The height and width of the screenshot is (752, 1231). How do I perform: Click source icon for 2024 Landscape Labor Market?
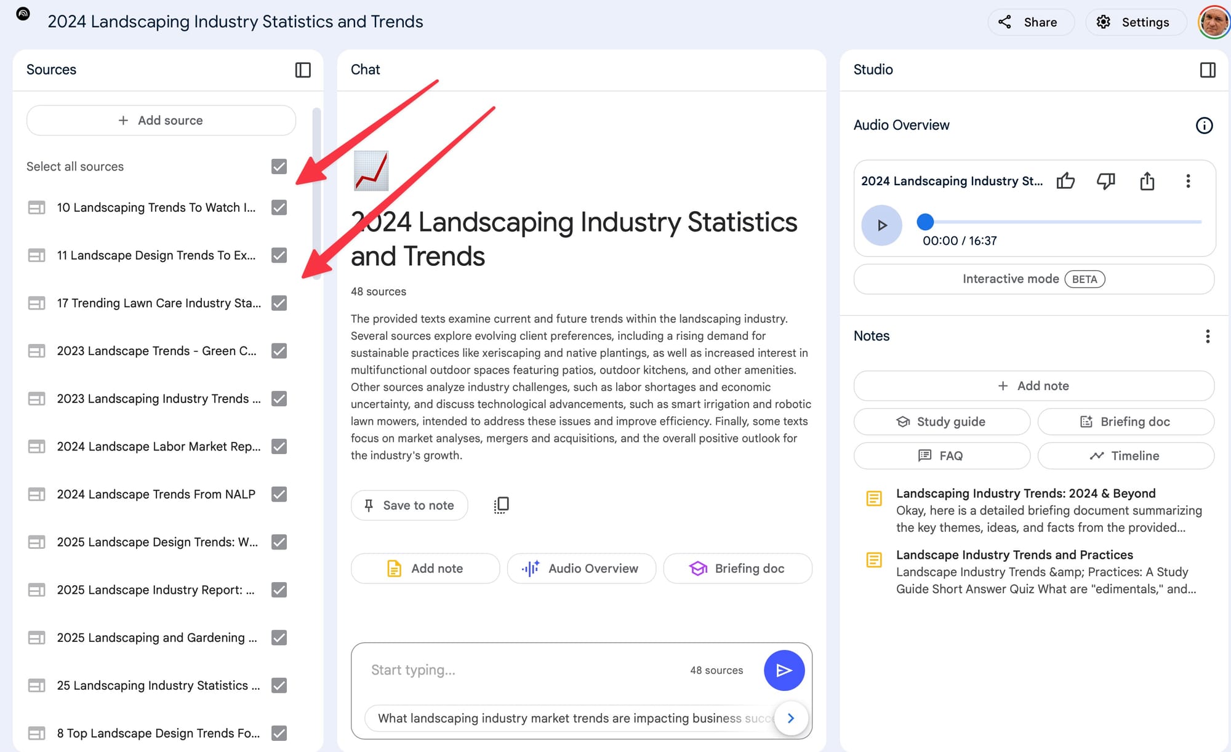[36, 447]
